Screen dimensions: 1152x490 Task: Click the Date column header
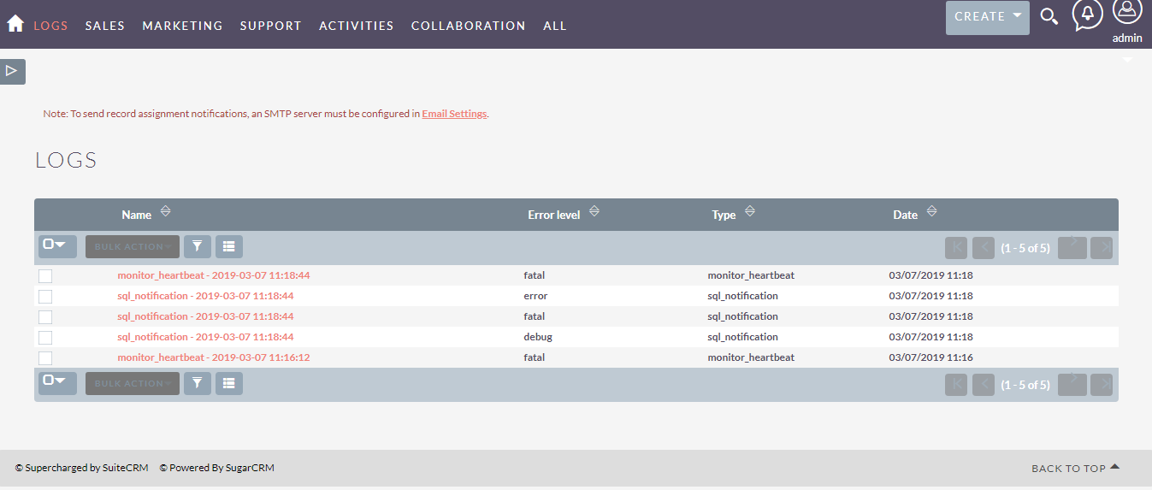click(906, 215)
